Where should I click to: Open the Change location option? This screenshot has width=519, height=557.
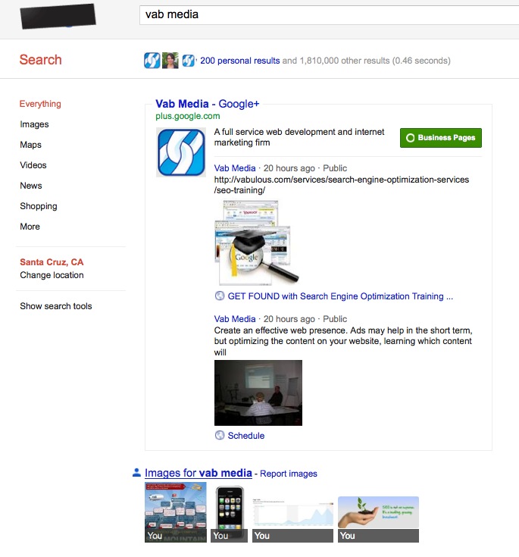coord(52,275)
